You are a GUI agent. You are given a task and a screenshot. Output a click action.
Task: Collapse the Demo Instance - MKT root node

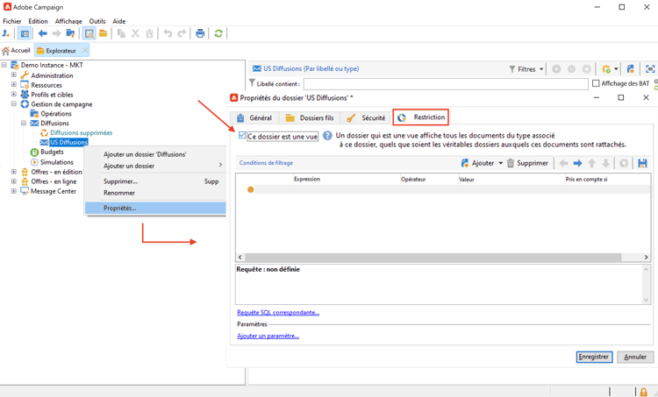click(x=4, y=65)
